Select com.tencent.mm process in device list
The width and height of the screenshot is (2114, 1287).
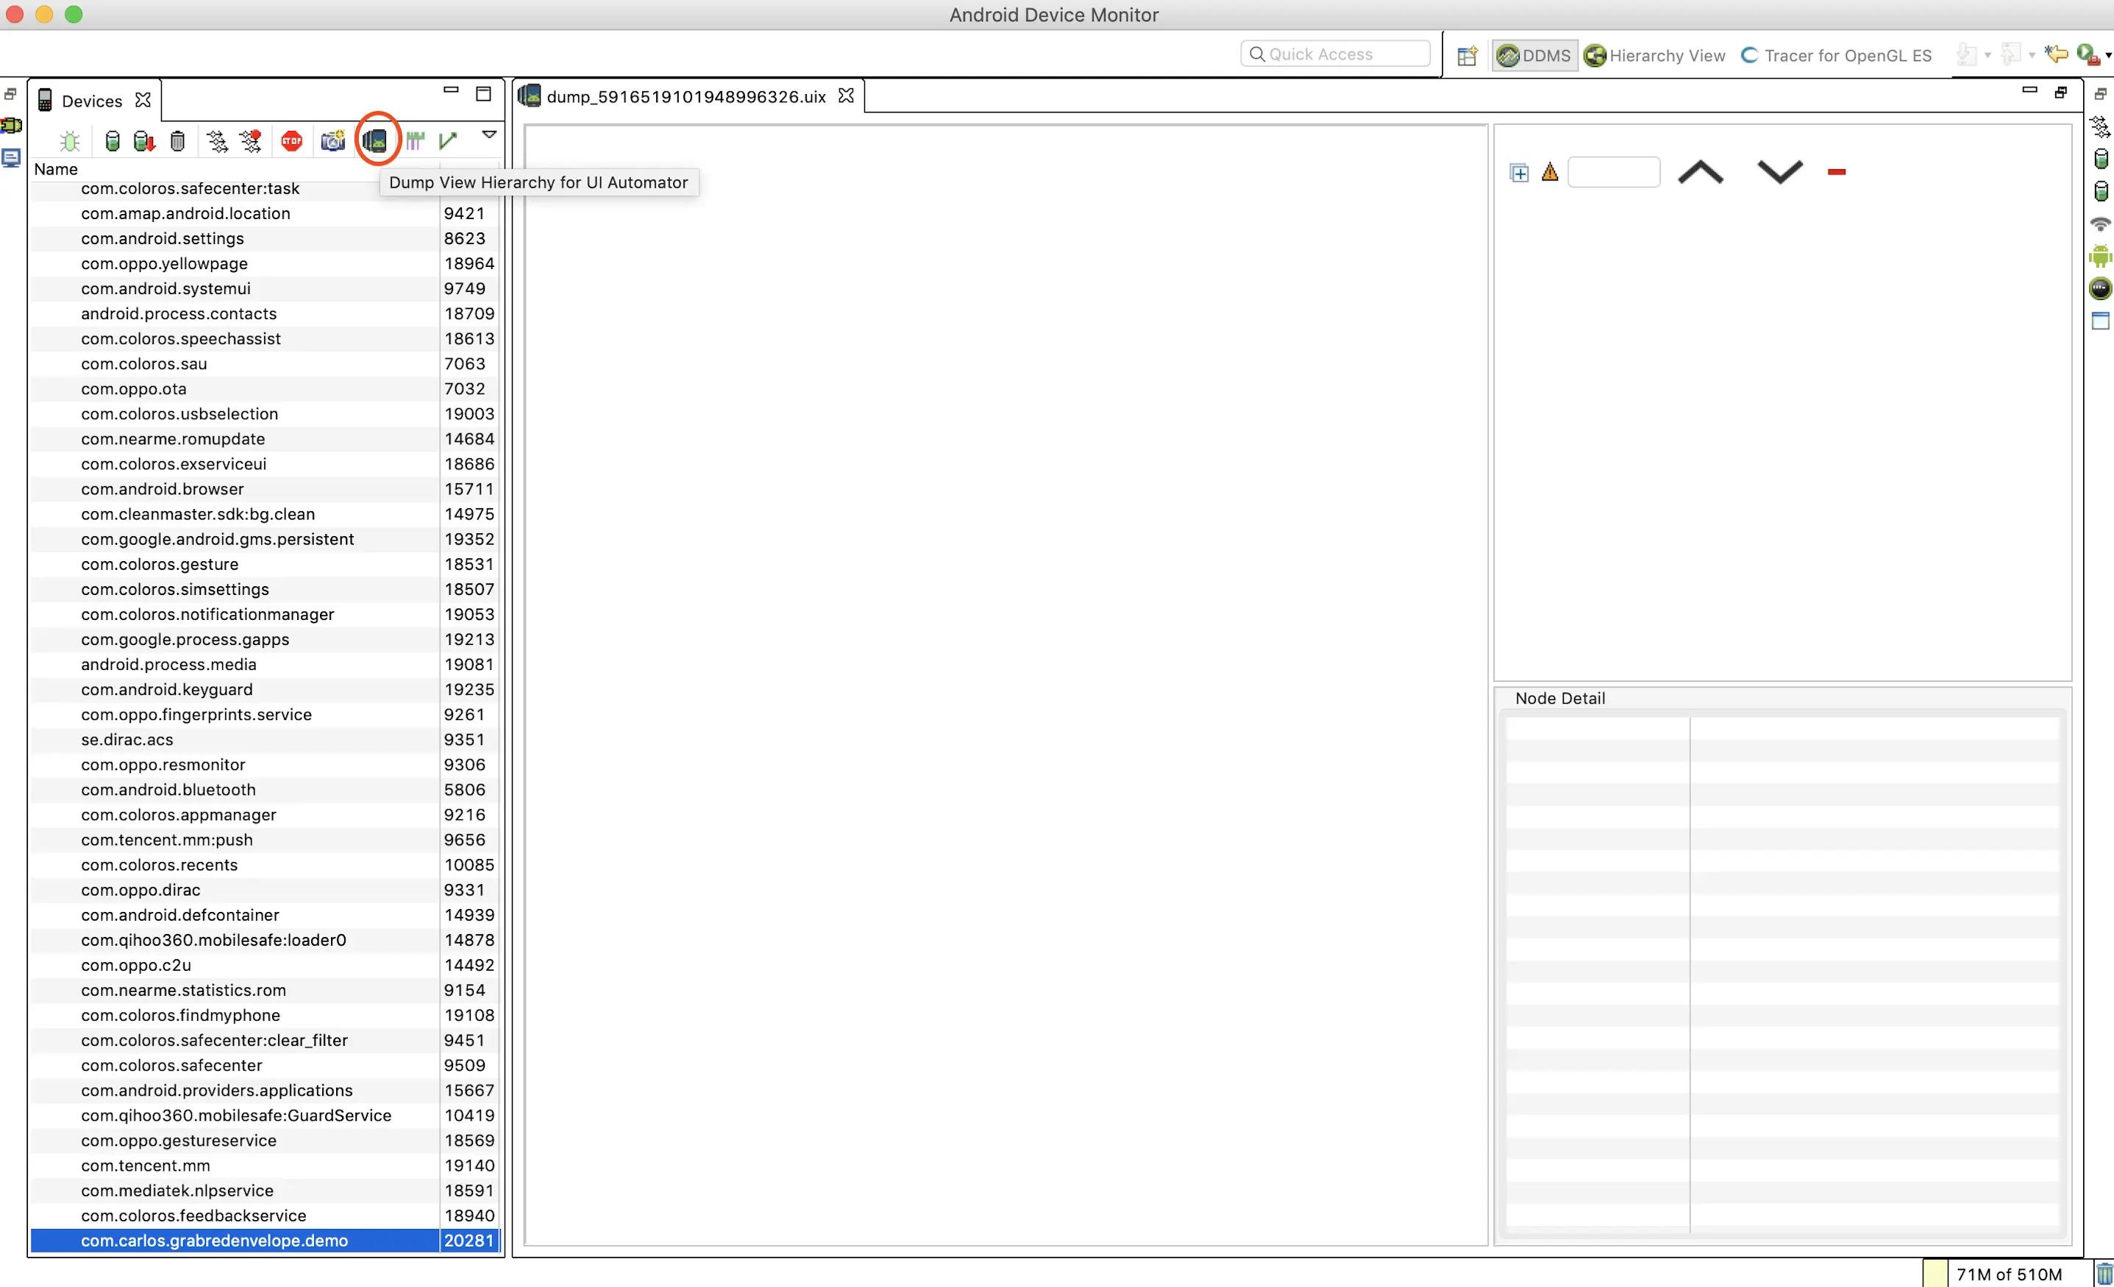point(146,1165)
